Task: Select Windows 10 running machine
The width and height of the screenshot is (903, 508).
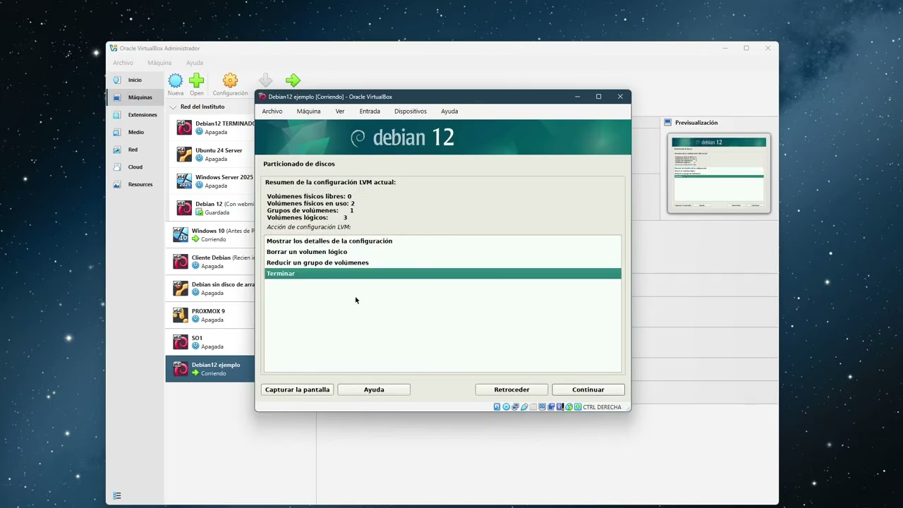Action: click(210, 235)
